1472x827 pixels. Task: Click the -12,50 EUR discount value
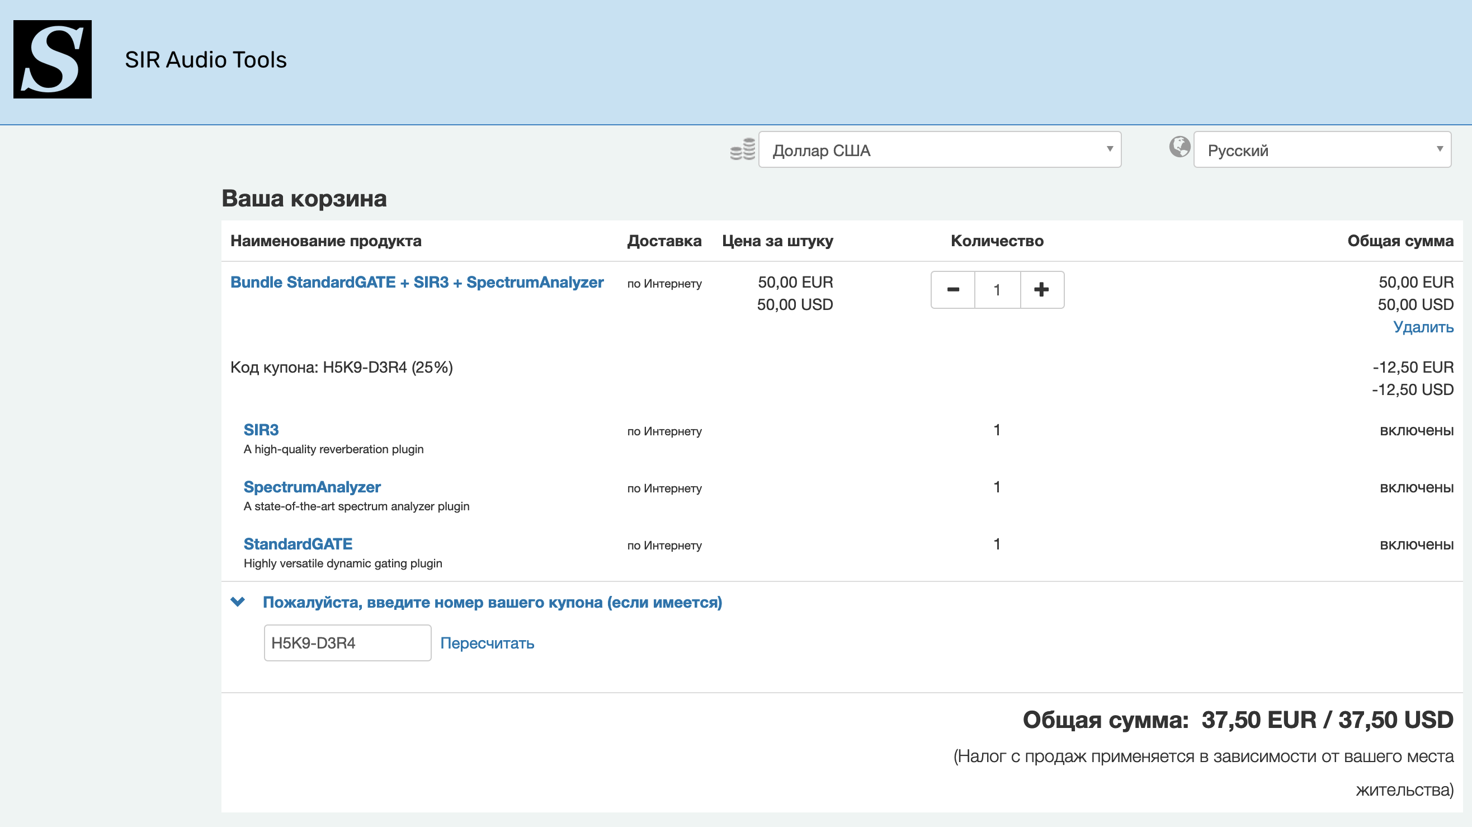click(x=1413, y=368)
